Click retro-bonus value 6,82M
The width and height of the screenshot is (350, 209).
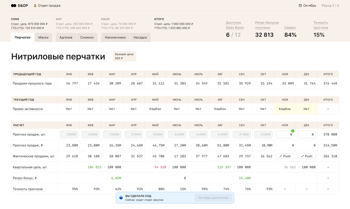click(116, 178)
